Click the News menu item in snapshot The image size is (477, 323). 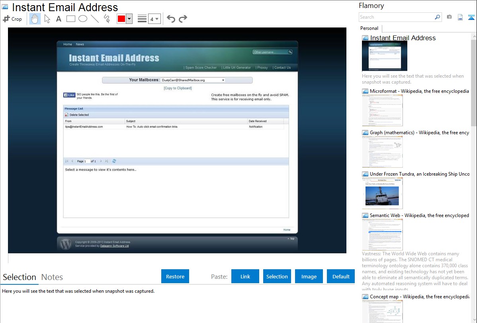pyautogui.click(x=80, y=44)
